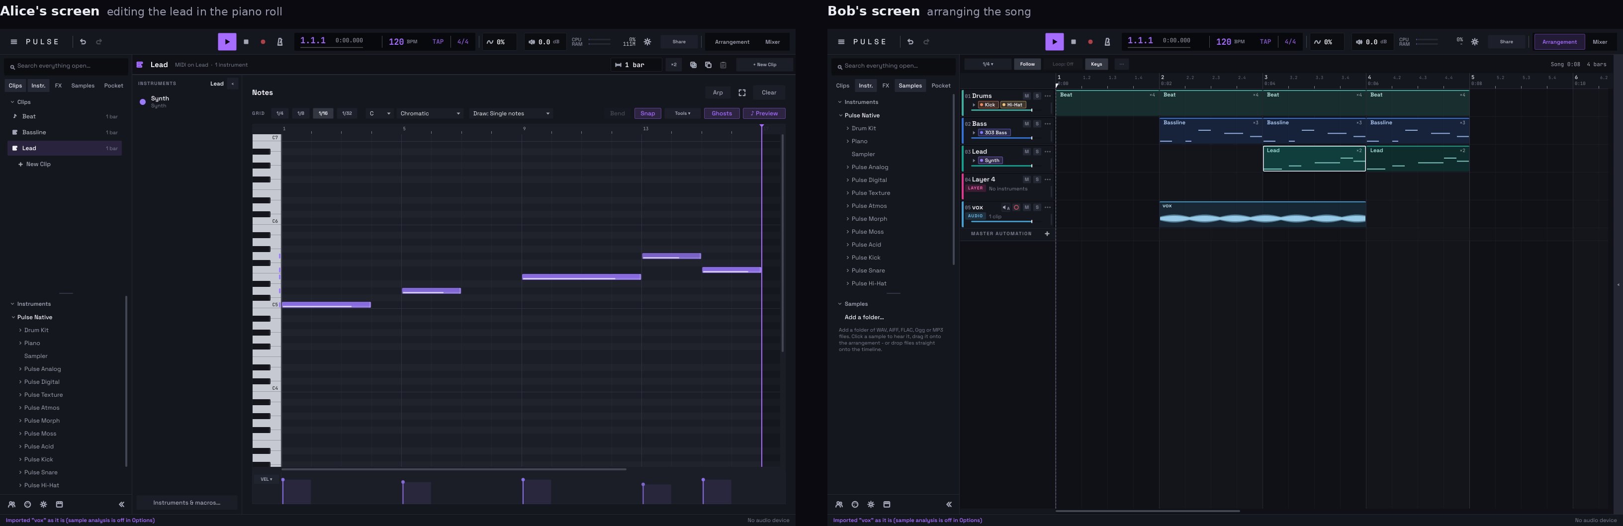Toggle Snap in Alice's piano roll
Image resolution: width=1623 pixels, height=526 pixels.
pyautogui.click(x=648, y=113)
